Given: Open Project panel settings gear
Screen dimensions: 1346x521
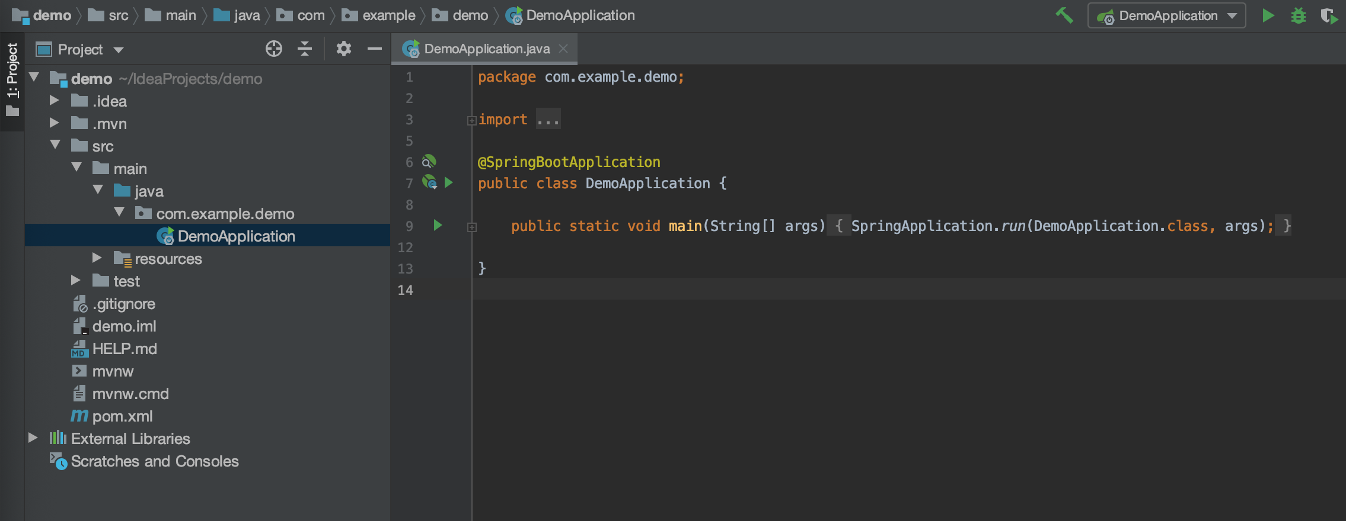Looking at the screenshot, I should (x=344, y=49).
